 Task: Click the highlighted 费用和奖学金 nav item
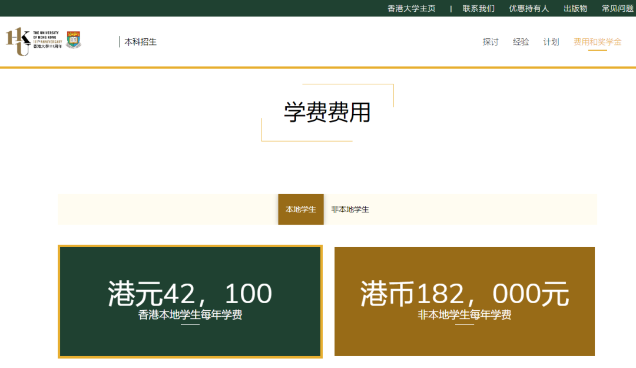pos(598,42)
